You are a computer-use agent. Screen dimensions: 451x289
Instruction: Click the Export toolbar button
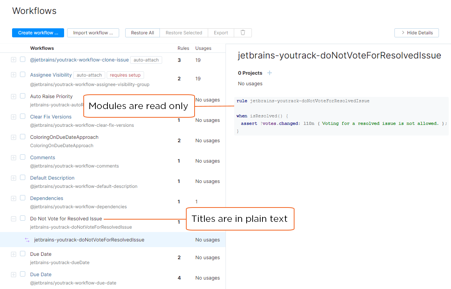pyautogui.click(x=221, y=33)
